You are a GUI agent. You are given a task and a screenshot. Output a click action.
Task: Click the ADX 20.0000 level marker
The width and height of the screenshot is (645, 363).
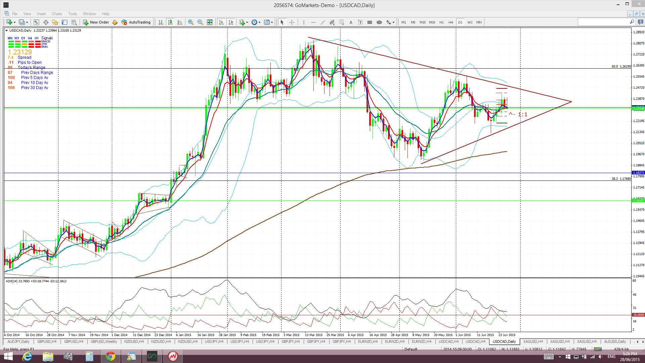638,315
